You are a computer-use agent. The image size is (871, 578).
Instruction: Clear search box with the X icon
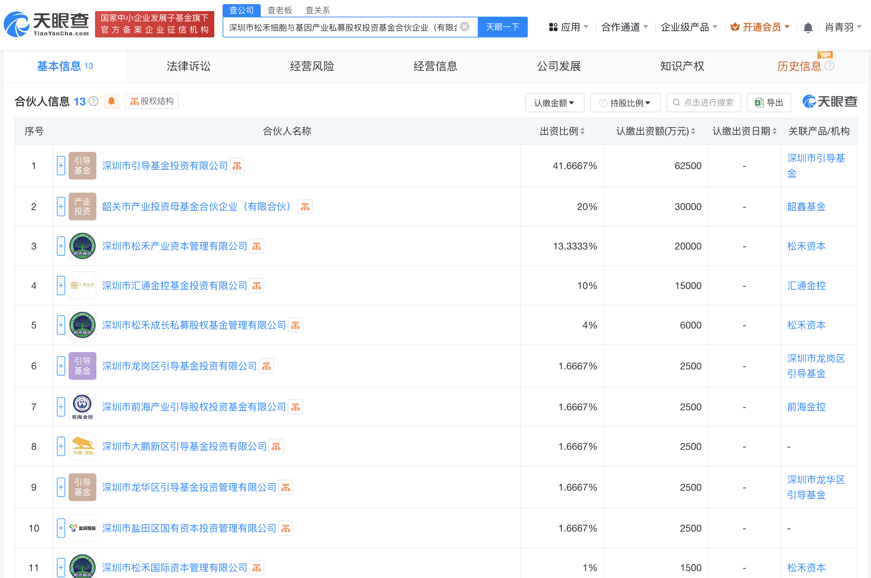coord(465,27)
